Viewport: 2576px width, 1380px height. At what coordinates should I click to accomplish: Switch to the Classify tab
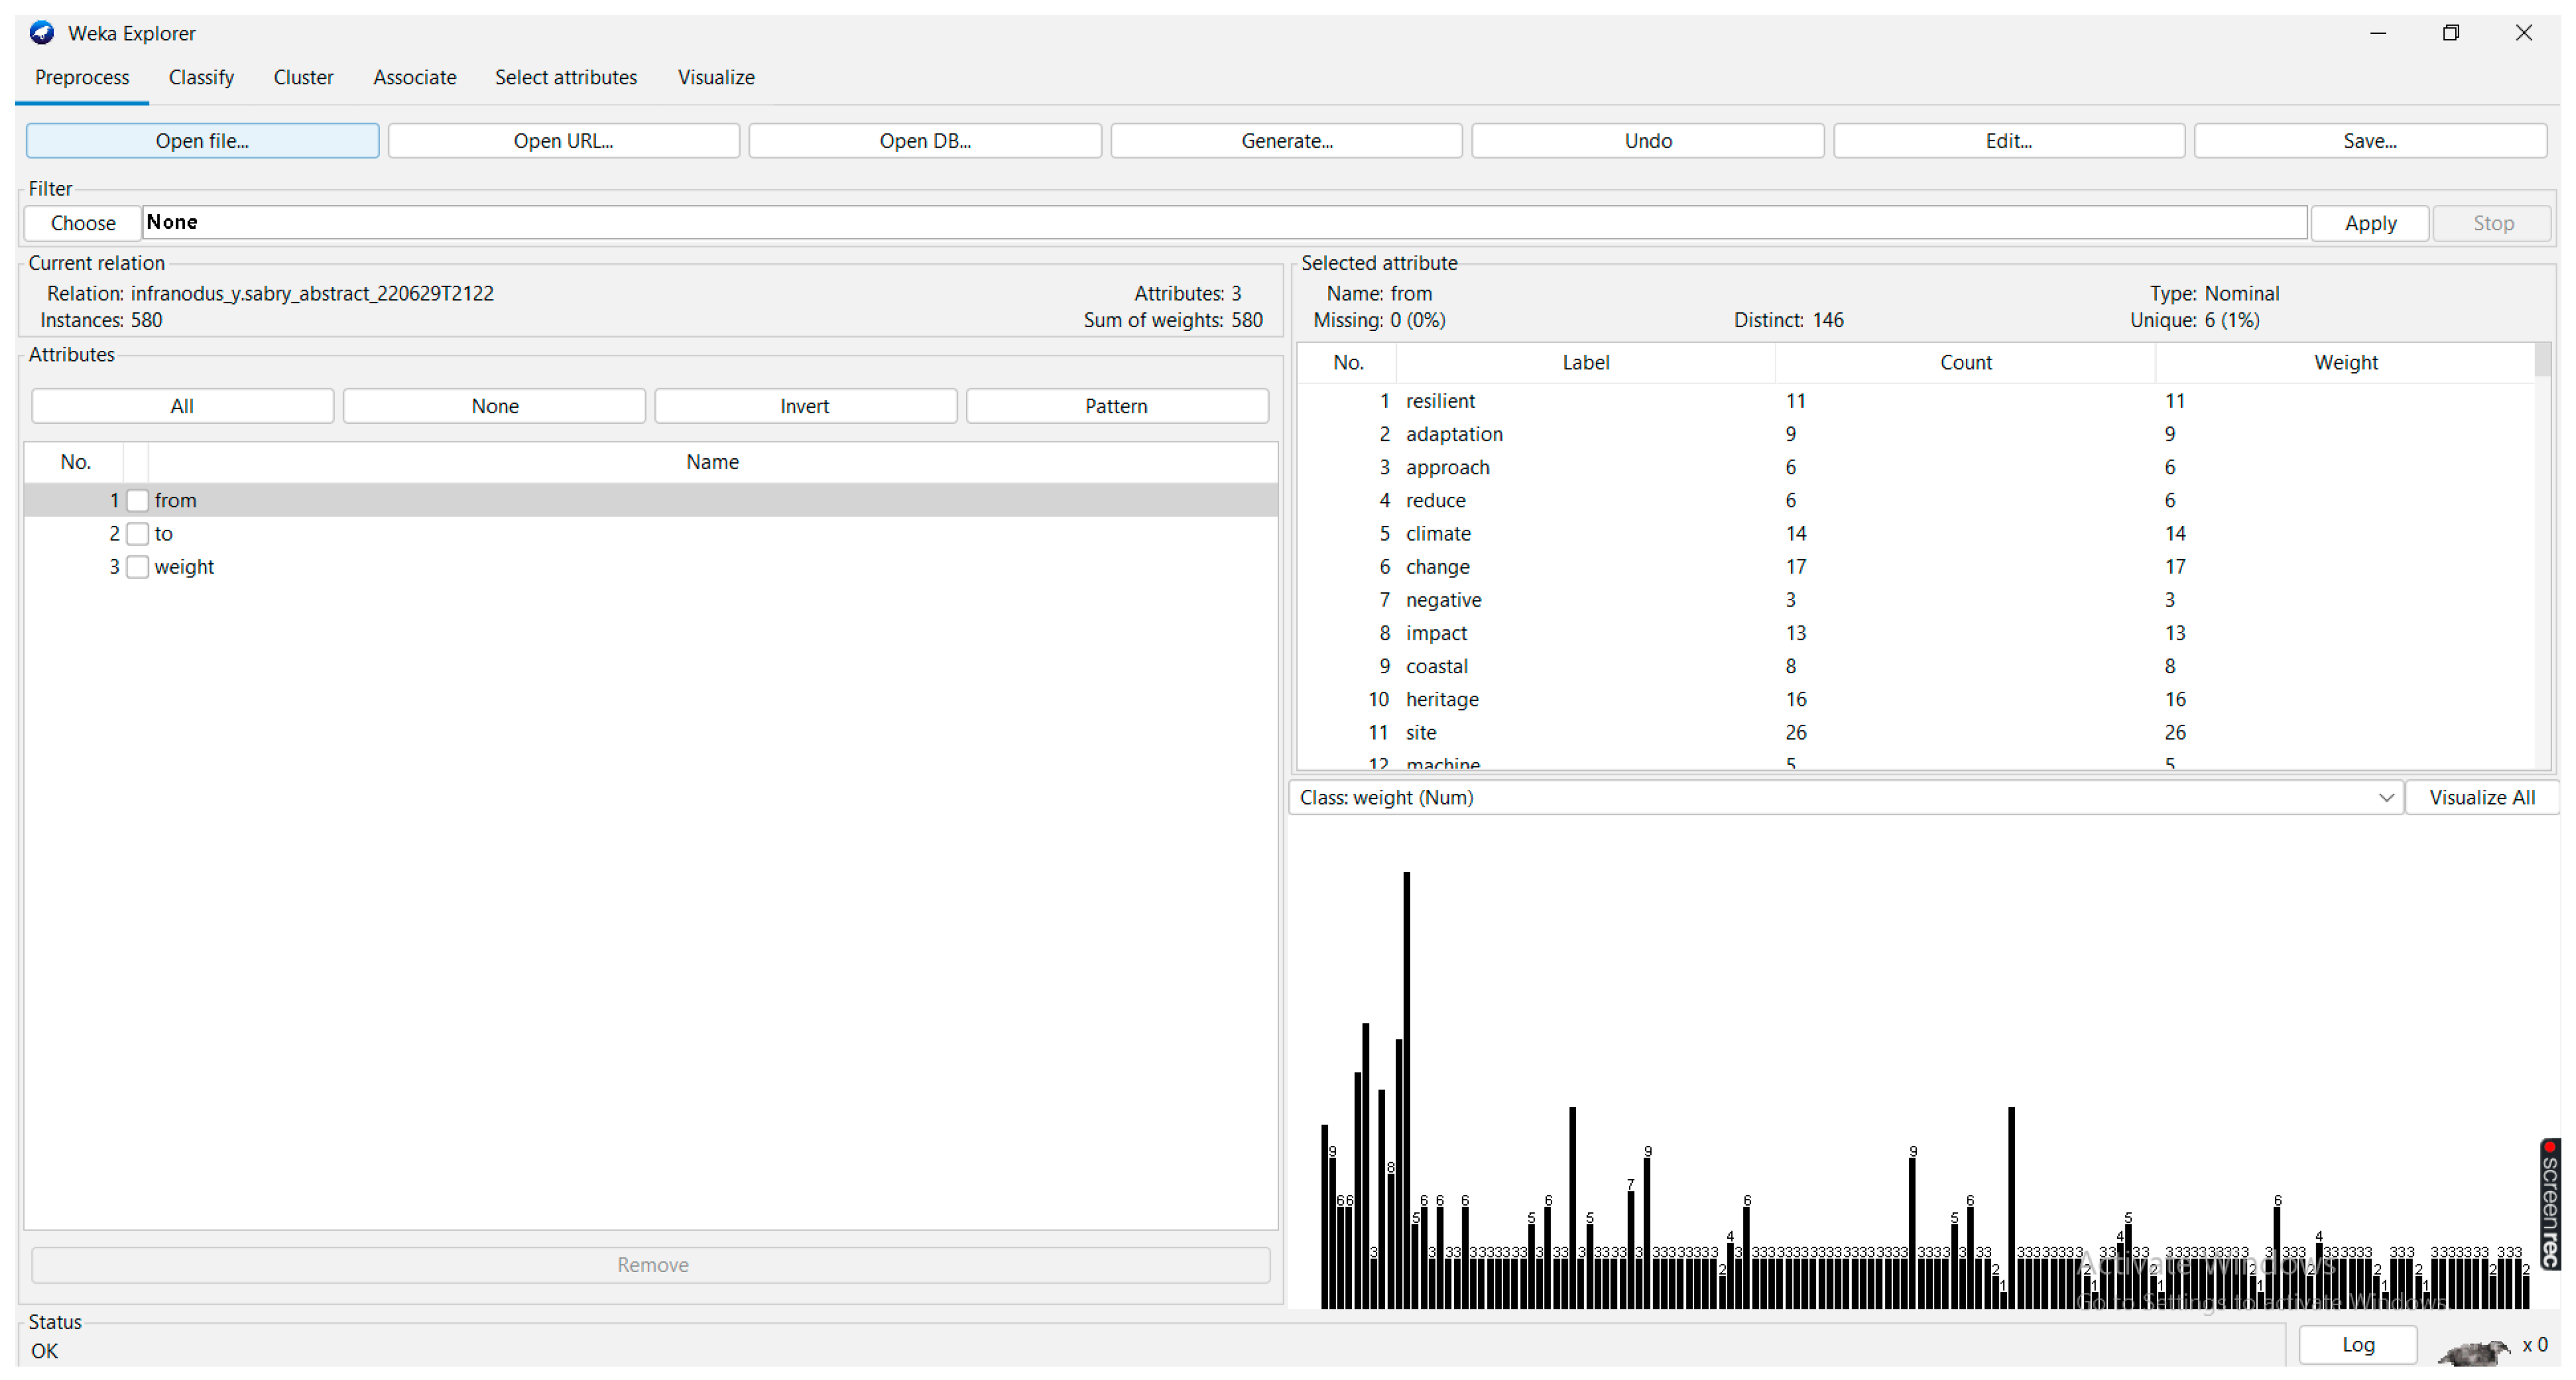201,77
